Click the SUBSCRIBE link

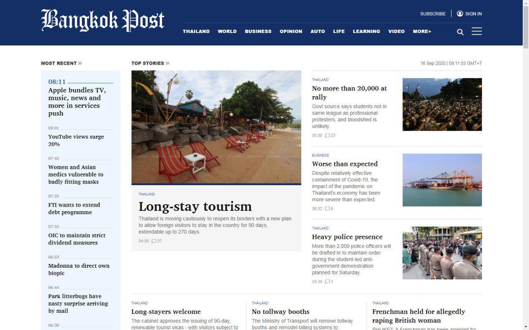coord(433,14)
